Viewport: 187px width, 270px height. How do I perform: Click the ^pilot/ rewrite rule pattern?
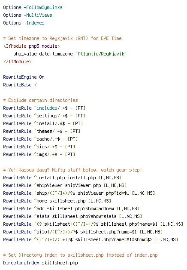pos(56,232)
